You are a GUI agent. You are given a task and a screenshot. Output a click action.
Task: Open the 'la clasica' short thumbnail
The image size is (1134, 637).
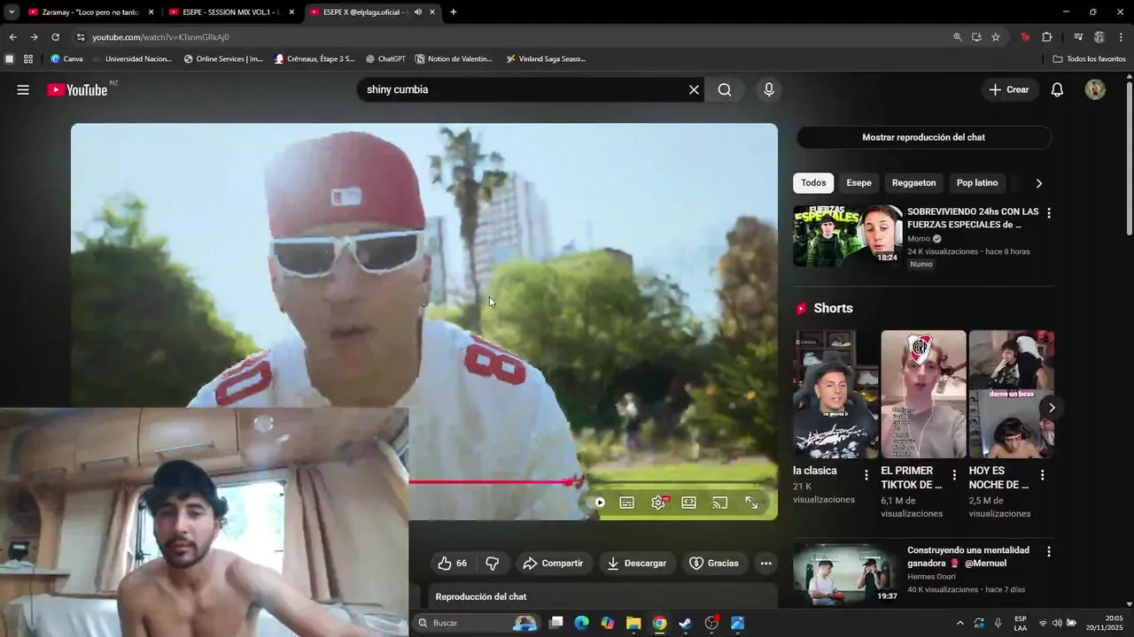coord(835,394)
